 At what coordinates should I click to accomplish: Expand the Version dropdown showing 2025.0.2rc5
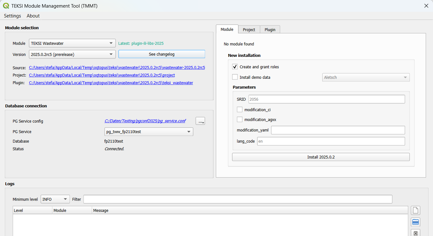pos(72,54)
